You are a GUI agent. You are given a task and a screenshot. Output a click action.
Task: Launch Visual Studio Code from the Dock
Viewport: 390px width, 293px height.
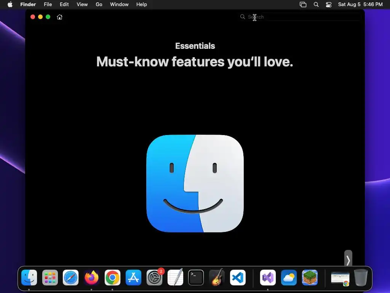pyautogui.click(x=238, y=278)
